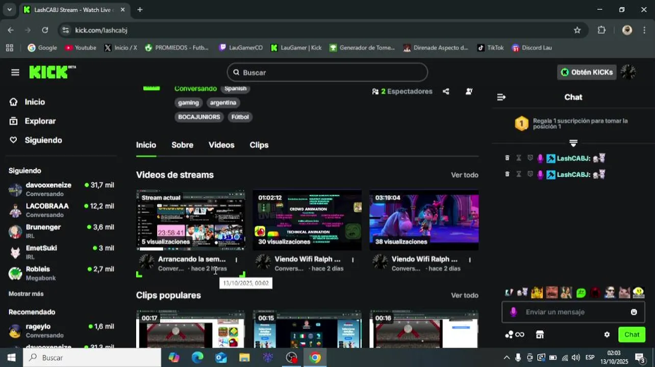Open the Kick hamburger sidebar menu
Image resolution: width=655 pixels, height=367 pixels.
point(15,72)
